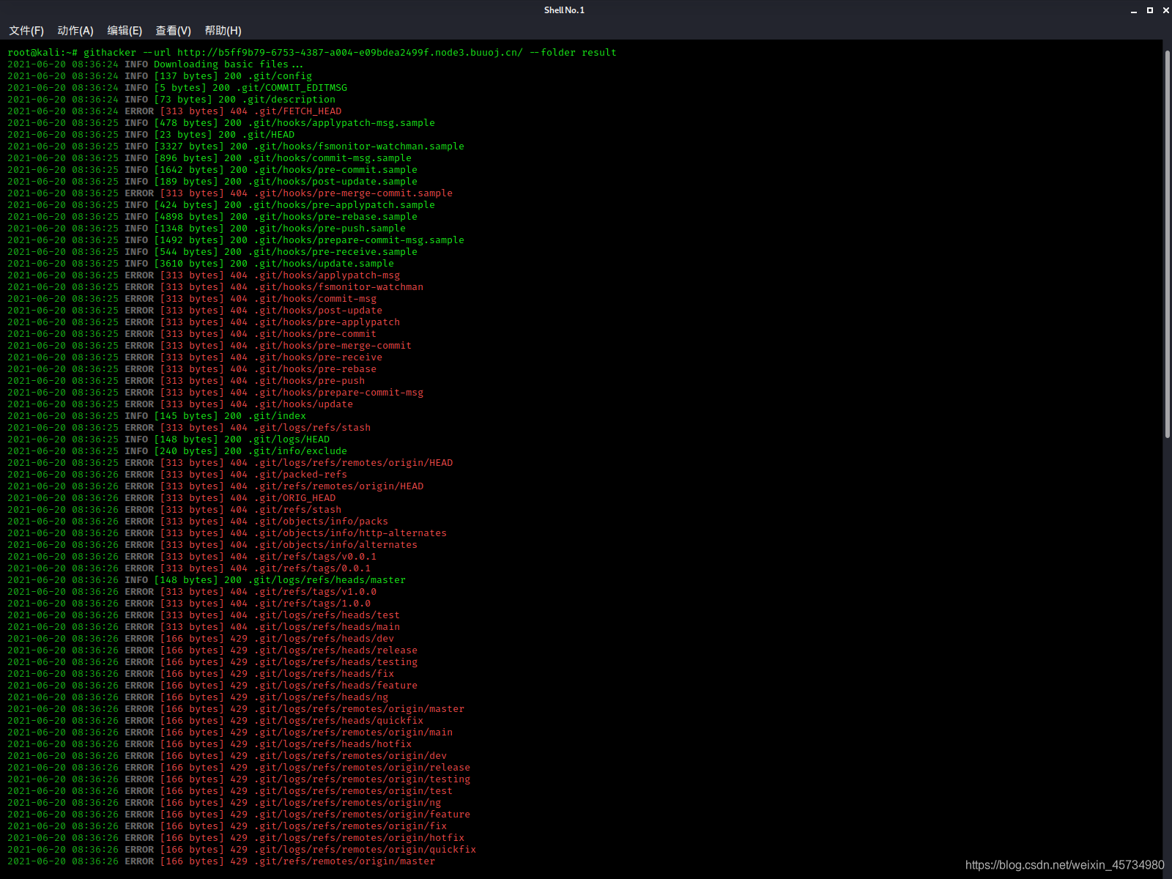
Task: Click the .git/HEAD path
Action: [268, 135]
